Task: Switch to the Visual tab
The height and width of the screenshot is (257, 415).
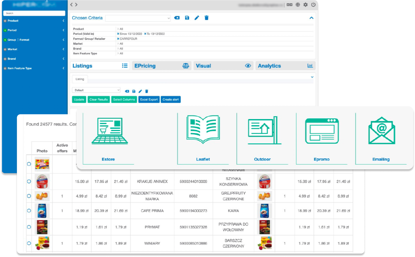Action: [x=223, y=66]
